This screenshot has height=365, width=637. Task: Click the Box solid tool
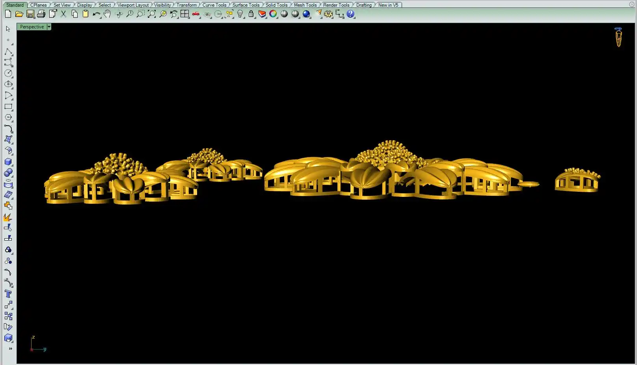[8, 162]
